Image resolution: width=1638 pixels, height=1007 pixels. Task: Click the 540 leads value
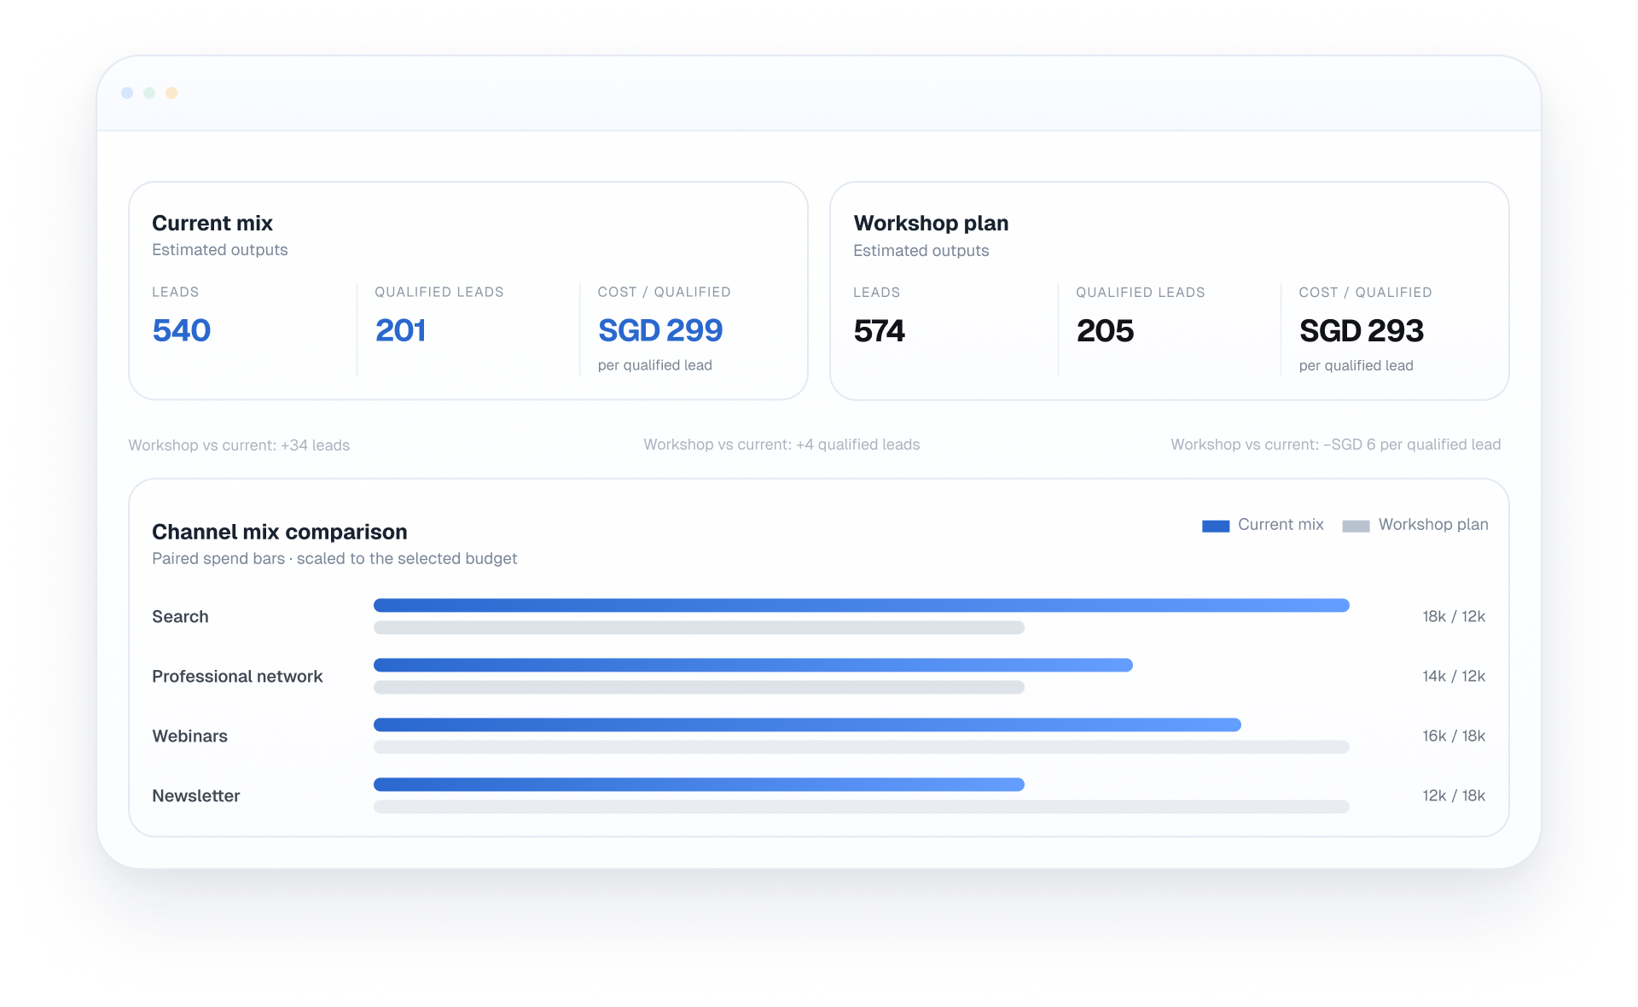point(182,330)
